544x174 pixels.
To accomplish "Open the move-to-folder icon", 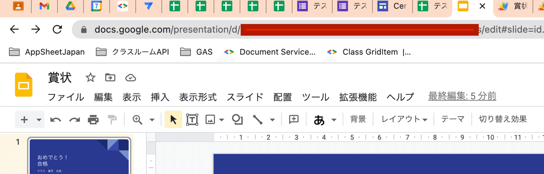I will 110,78.
